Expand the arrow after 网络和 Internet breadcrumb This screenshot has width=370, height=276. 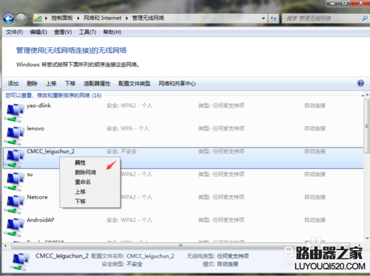coord(78,18)
